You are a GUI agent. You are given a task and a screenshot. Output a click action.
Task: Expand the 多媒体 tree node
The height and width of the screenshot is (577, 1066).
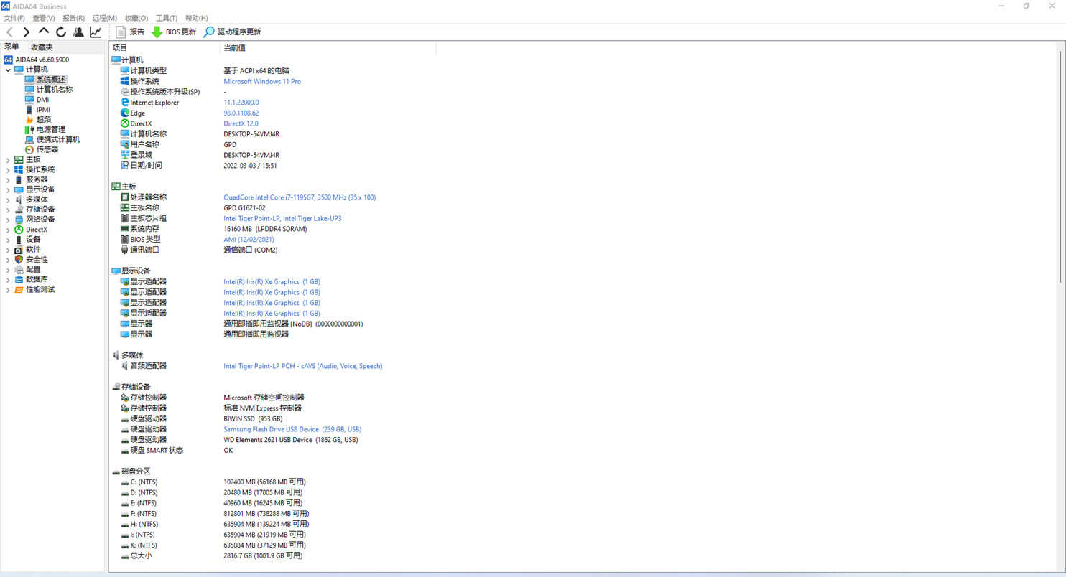tap(8, 200)
